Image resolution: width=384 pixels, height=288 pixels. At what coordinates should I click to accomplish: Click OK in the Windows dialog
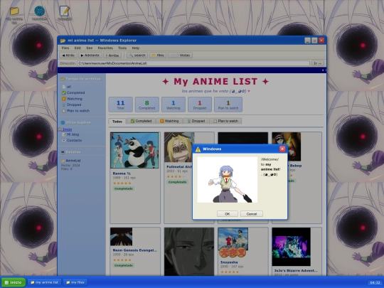[228, 214]
